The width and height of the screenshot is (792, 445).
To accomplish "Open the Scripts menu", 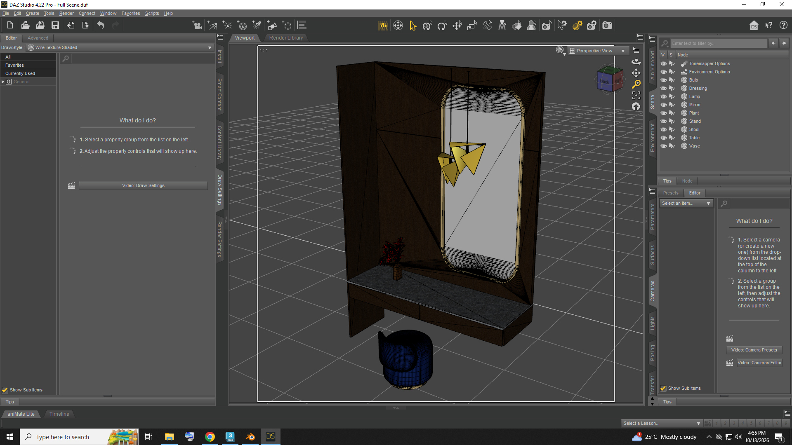I will (152, 13).
